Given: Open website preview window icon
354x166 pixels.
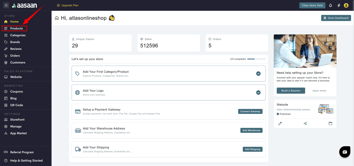Looking at the screenshot, I should tap(330, 123).
